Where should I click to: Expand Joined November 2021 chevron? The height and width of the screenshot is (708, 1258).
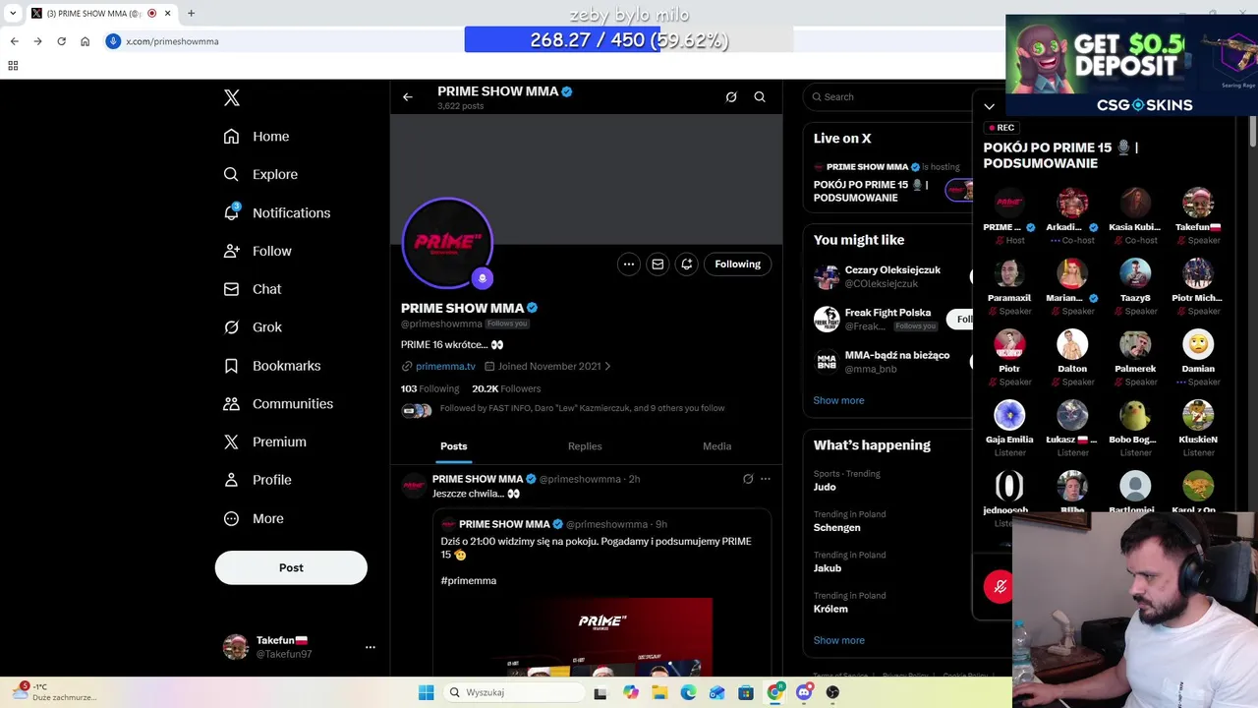tap(607, 366)
